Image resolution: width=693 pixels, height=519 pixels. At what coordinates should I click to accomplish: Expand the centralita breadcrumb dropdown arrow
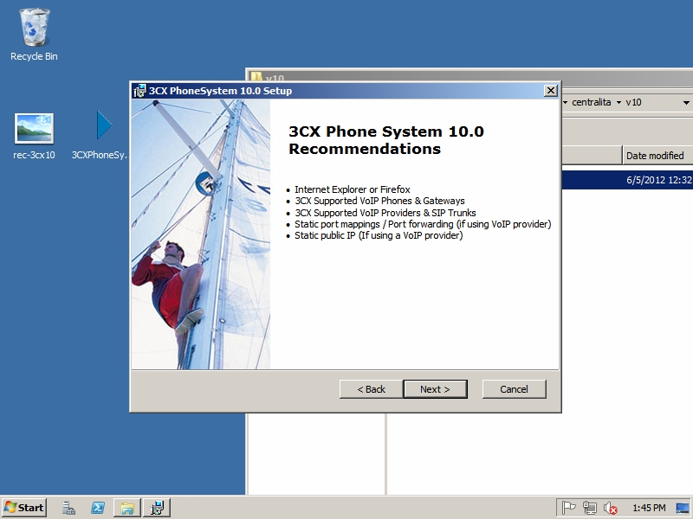(x=619, y=102)
